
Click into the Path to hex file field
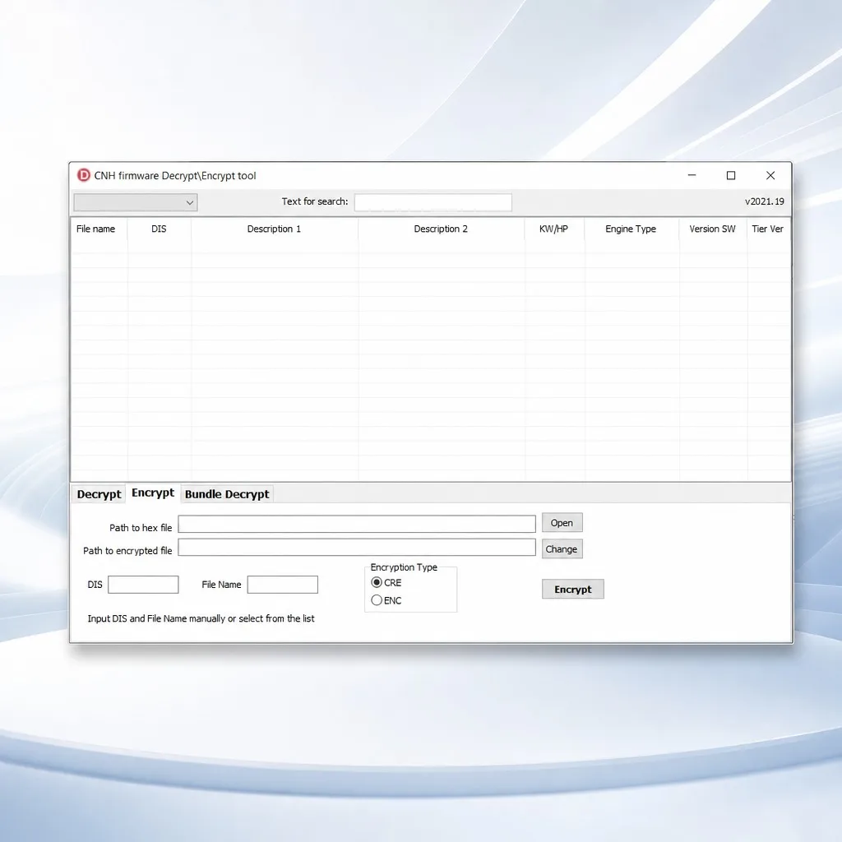(357, 524)
